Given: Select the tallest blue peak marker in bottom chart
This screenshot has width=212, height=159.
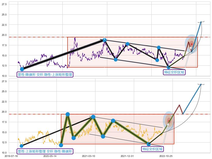Looking at the screenshot, I should [x=68, y=114].
